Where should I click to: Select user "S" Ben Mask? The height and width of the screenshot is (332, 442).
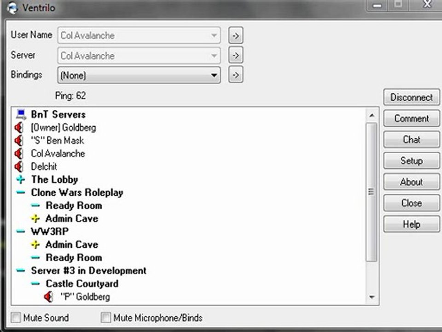click(58, 141)
